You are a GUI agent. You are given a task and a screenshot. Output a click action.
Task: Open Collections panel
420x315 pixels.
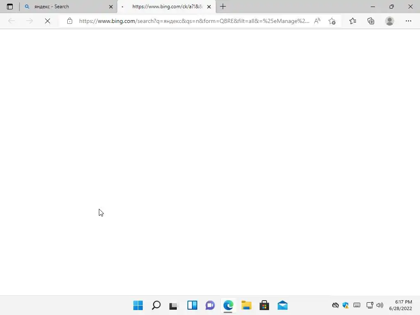pyautogui.click(x=371, y=21)
